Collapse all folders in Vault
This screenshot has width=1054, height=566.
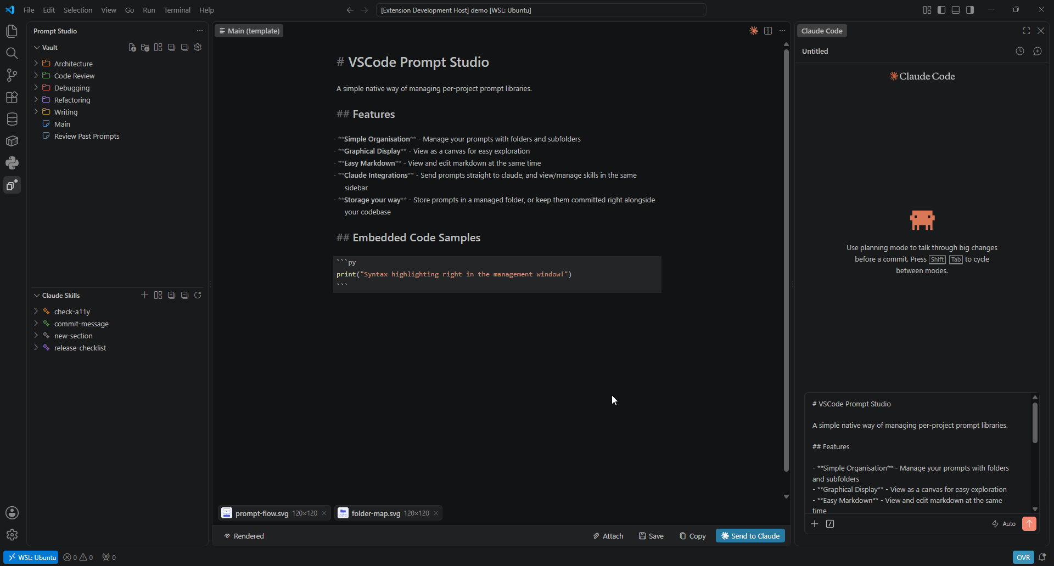pos(184,48)
